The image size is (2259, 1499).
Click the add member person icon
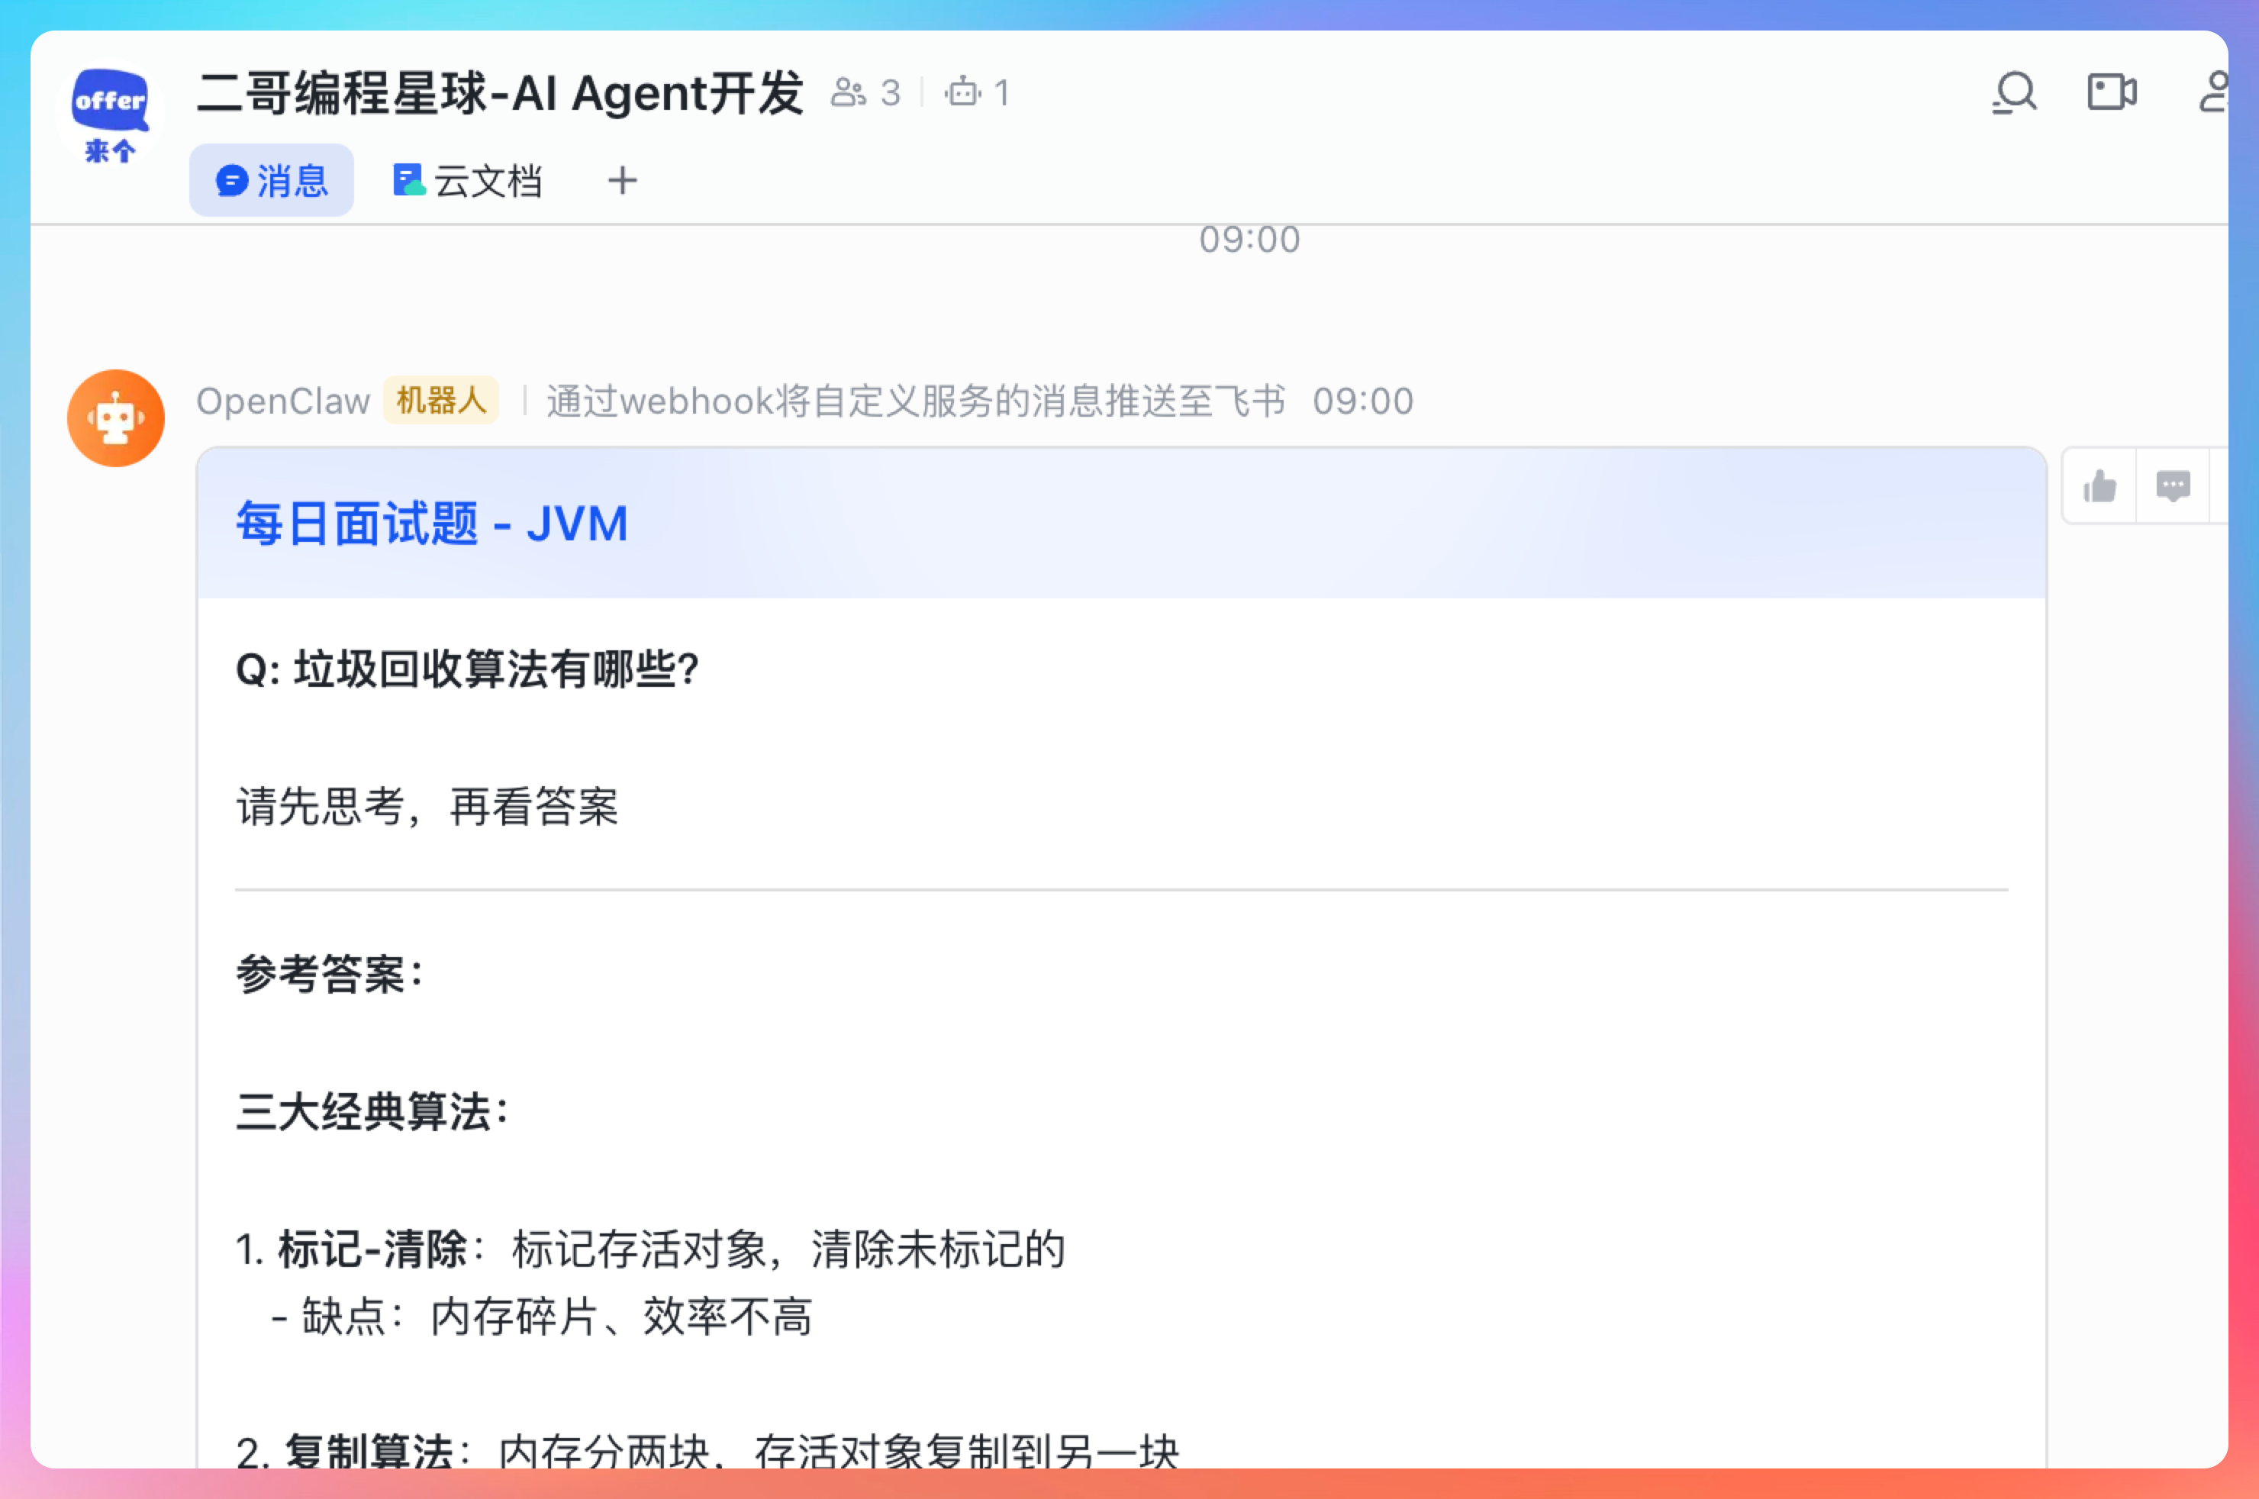(x=2212, y=92)
